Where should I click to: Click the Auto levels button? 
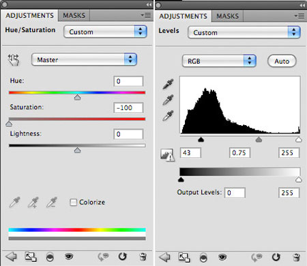click(x=282, y=61)
